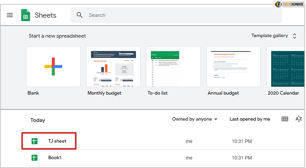The width and height of the screenshot is (306, 168).
Task: Open Template gallery
Action: [269, 36]
